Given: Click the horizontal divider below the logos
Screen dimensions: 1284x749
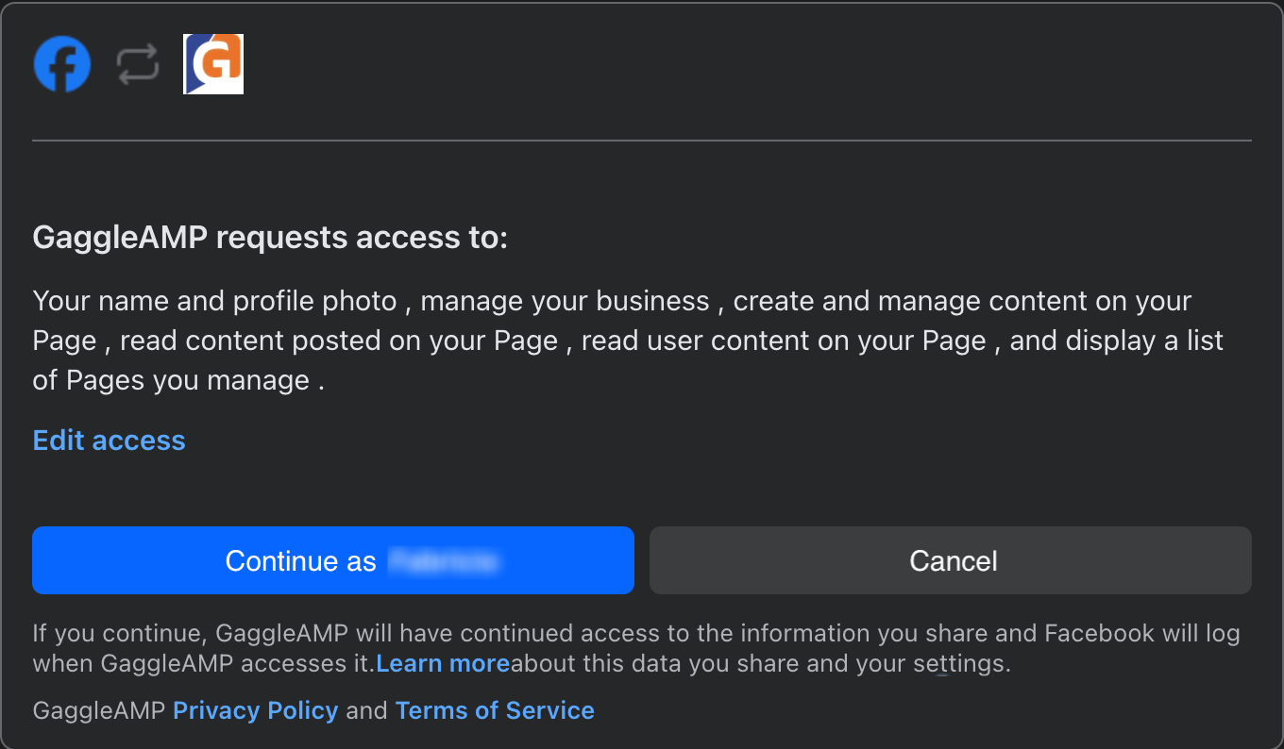Looking at the screenshot, I should pos(642,141).
